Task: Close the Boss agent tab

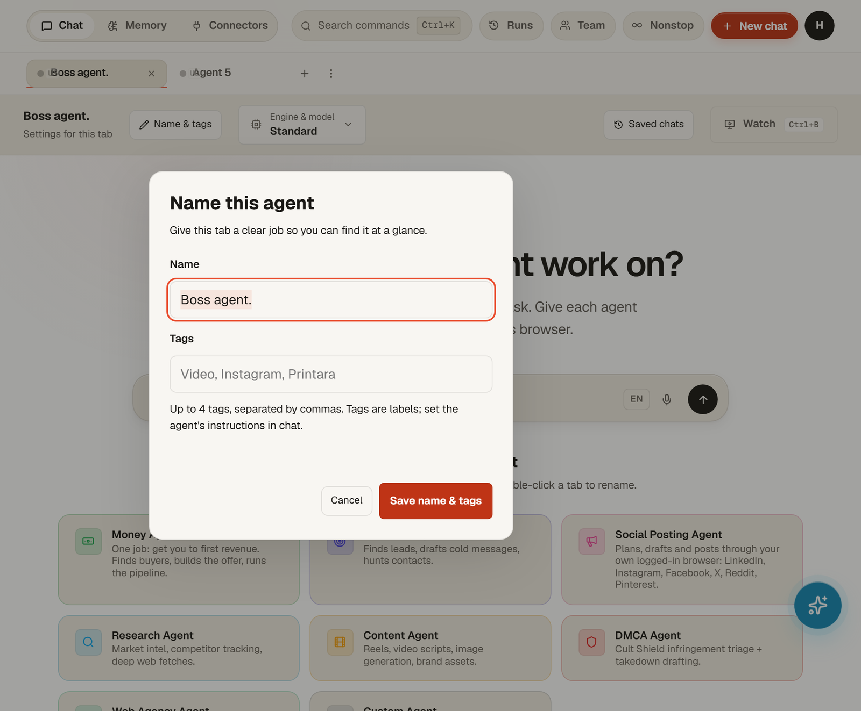Action: [151, 74]
